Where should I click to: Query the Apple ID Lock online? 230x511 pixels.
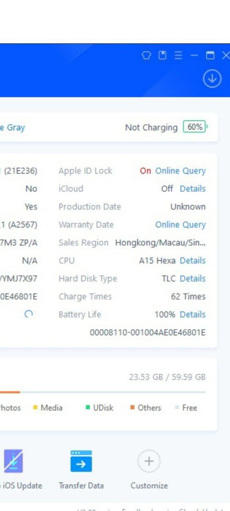180,171
